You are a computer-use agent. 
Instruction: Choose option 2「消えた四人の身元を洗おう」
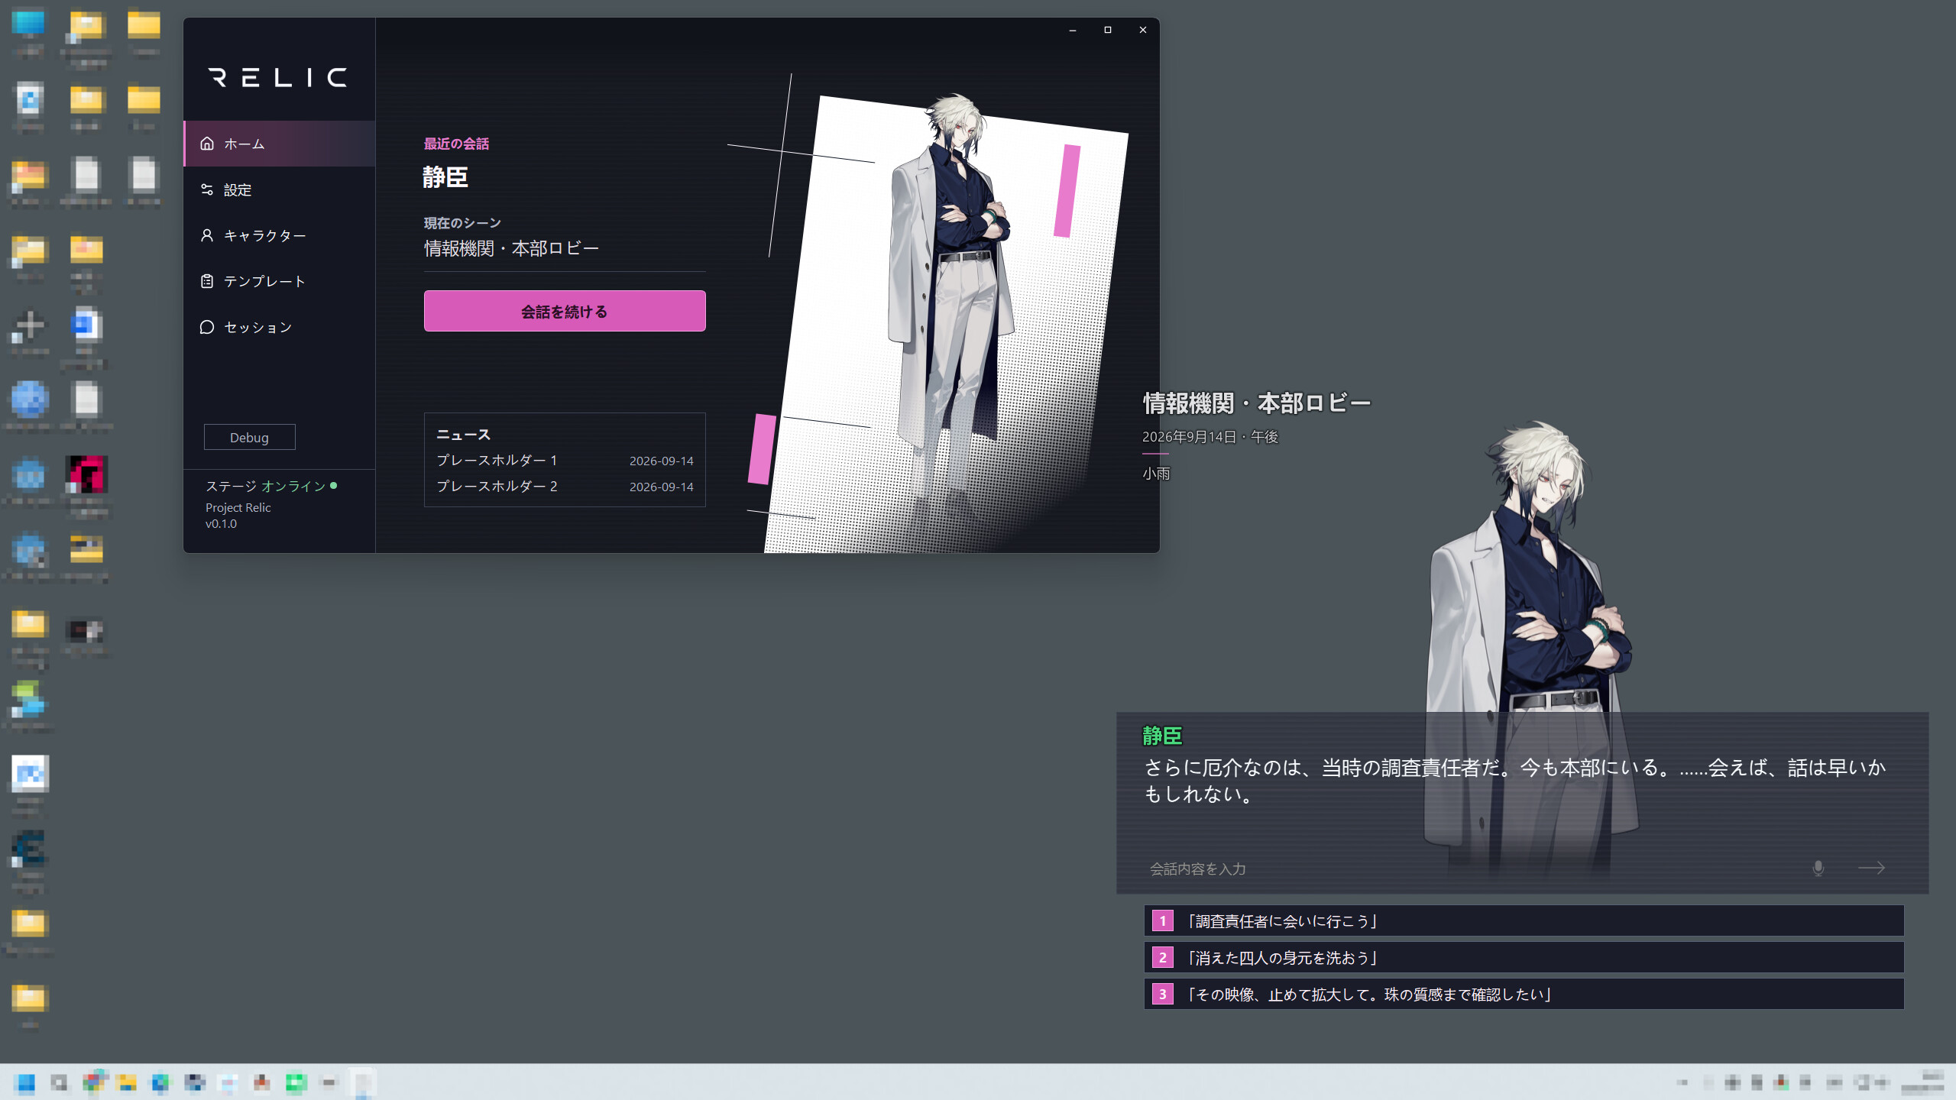[x=1524, y=957]
